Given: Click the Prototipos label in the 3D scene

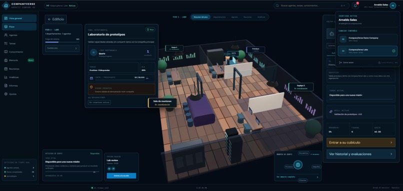Looking at the screenshot, I should pos(255,49).
